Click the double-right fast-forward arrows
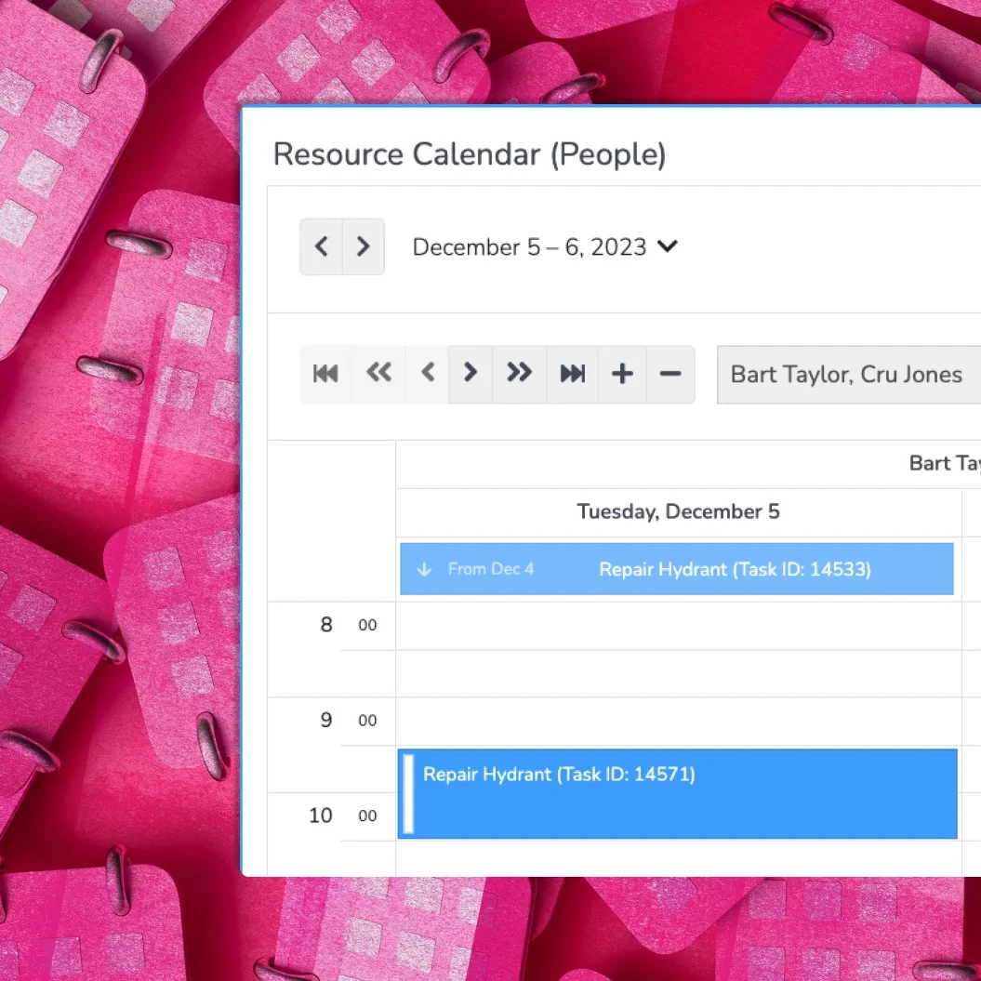The height and width of the screenshot is (981, 981). 519,374
